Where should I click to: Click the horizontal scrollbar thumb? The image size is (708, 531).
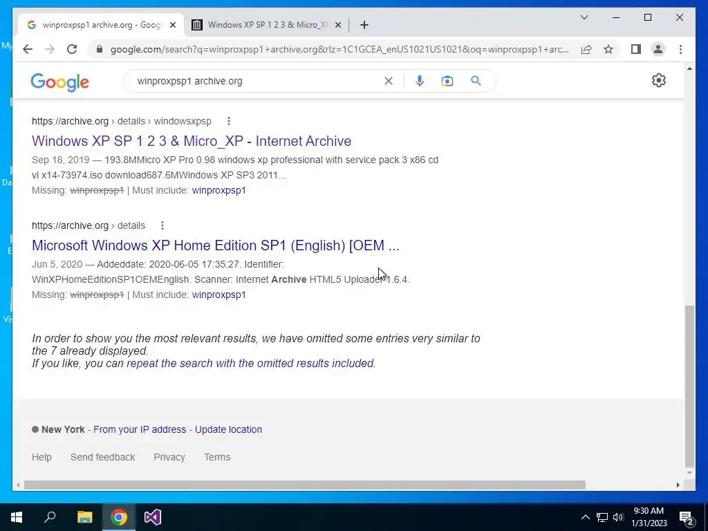tap(305, 485)
